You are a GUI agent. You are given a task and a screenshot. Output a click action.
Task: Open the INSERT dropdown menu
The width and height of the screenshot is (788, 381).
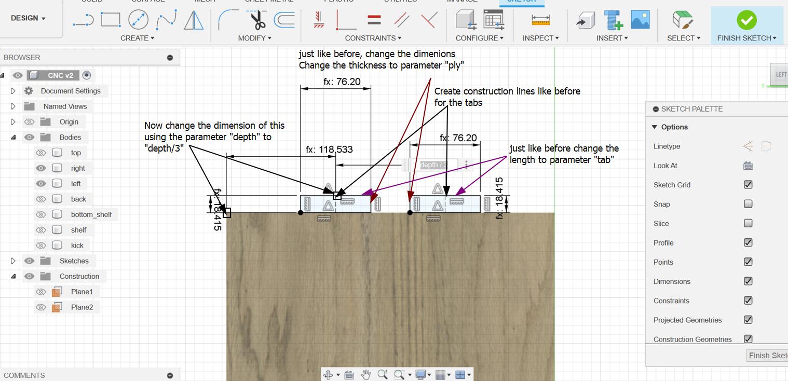(612, 38)
